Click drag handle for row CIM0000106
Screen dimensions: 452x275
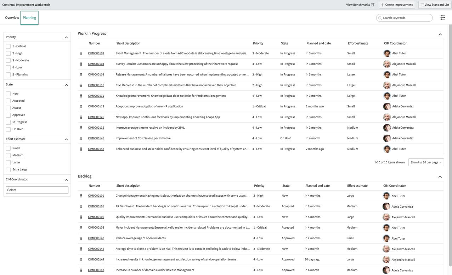[81, 217]
